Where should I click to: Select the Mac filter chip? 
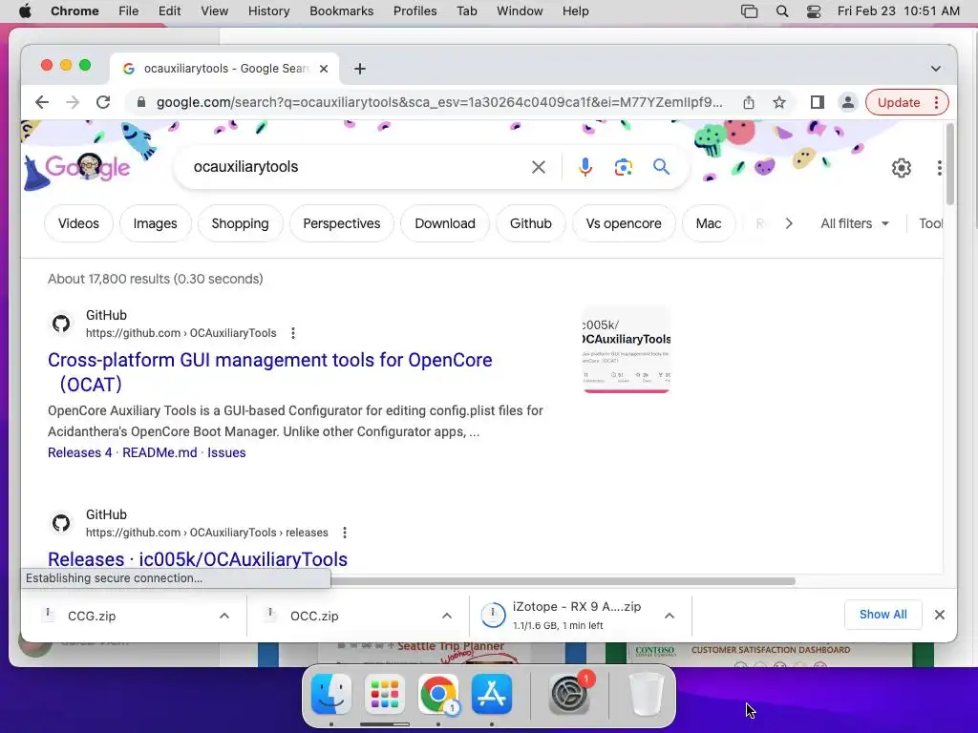709,223
